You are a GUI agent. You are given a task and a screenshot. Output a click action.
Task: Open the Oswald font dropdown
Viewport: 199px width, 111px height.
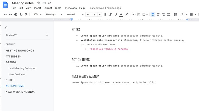point(75,15)
